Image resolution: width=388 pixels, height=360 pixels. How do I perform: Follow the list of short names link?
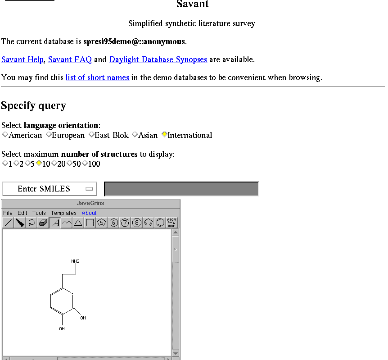coord(97,77)
